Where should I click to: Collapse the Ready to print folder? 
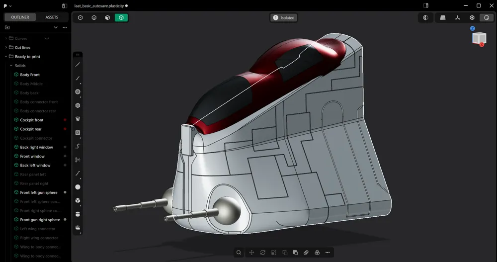(6, 57)
